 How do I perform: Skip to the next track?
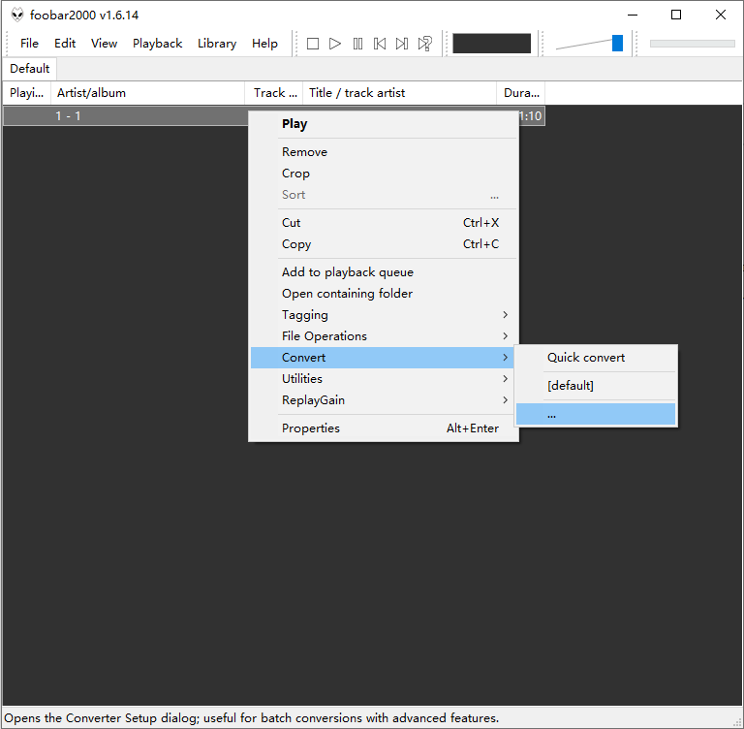click(402, 44)
